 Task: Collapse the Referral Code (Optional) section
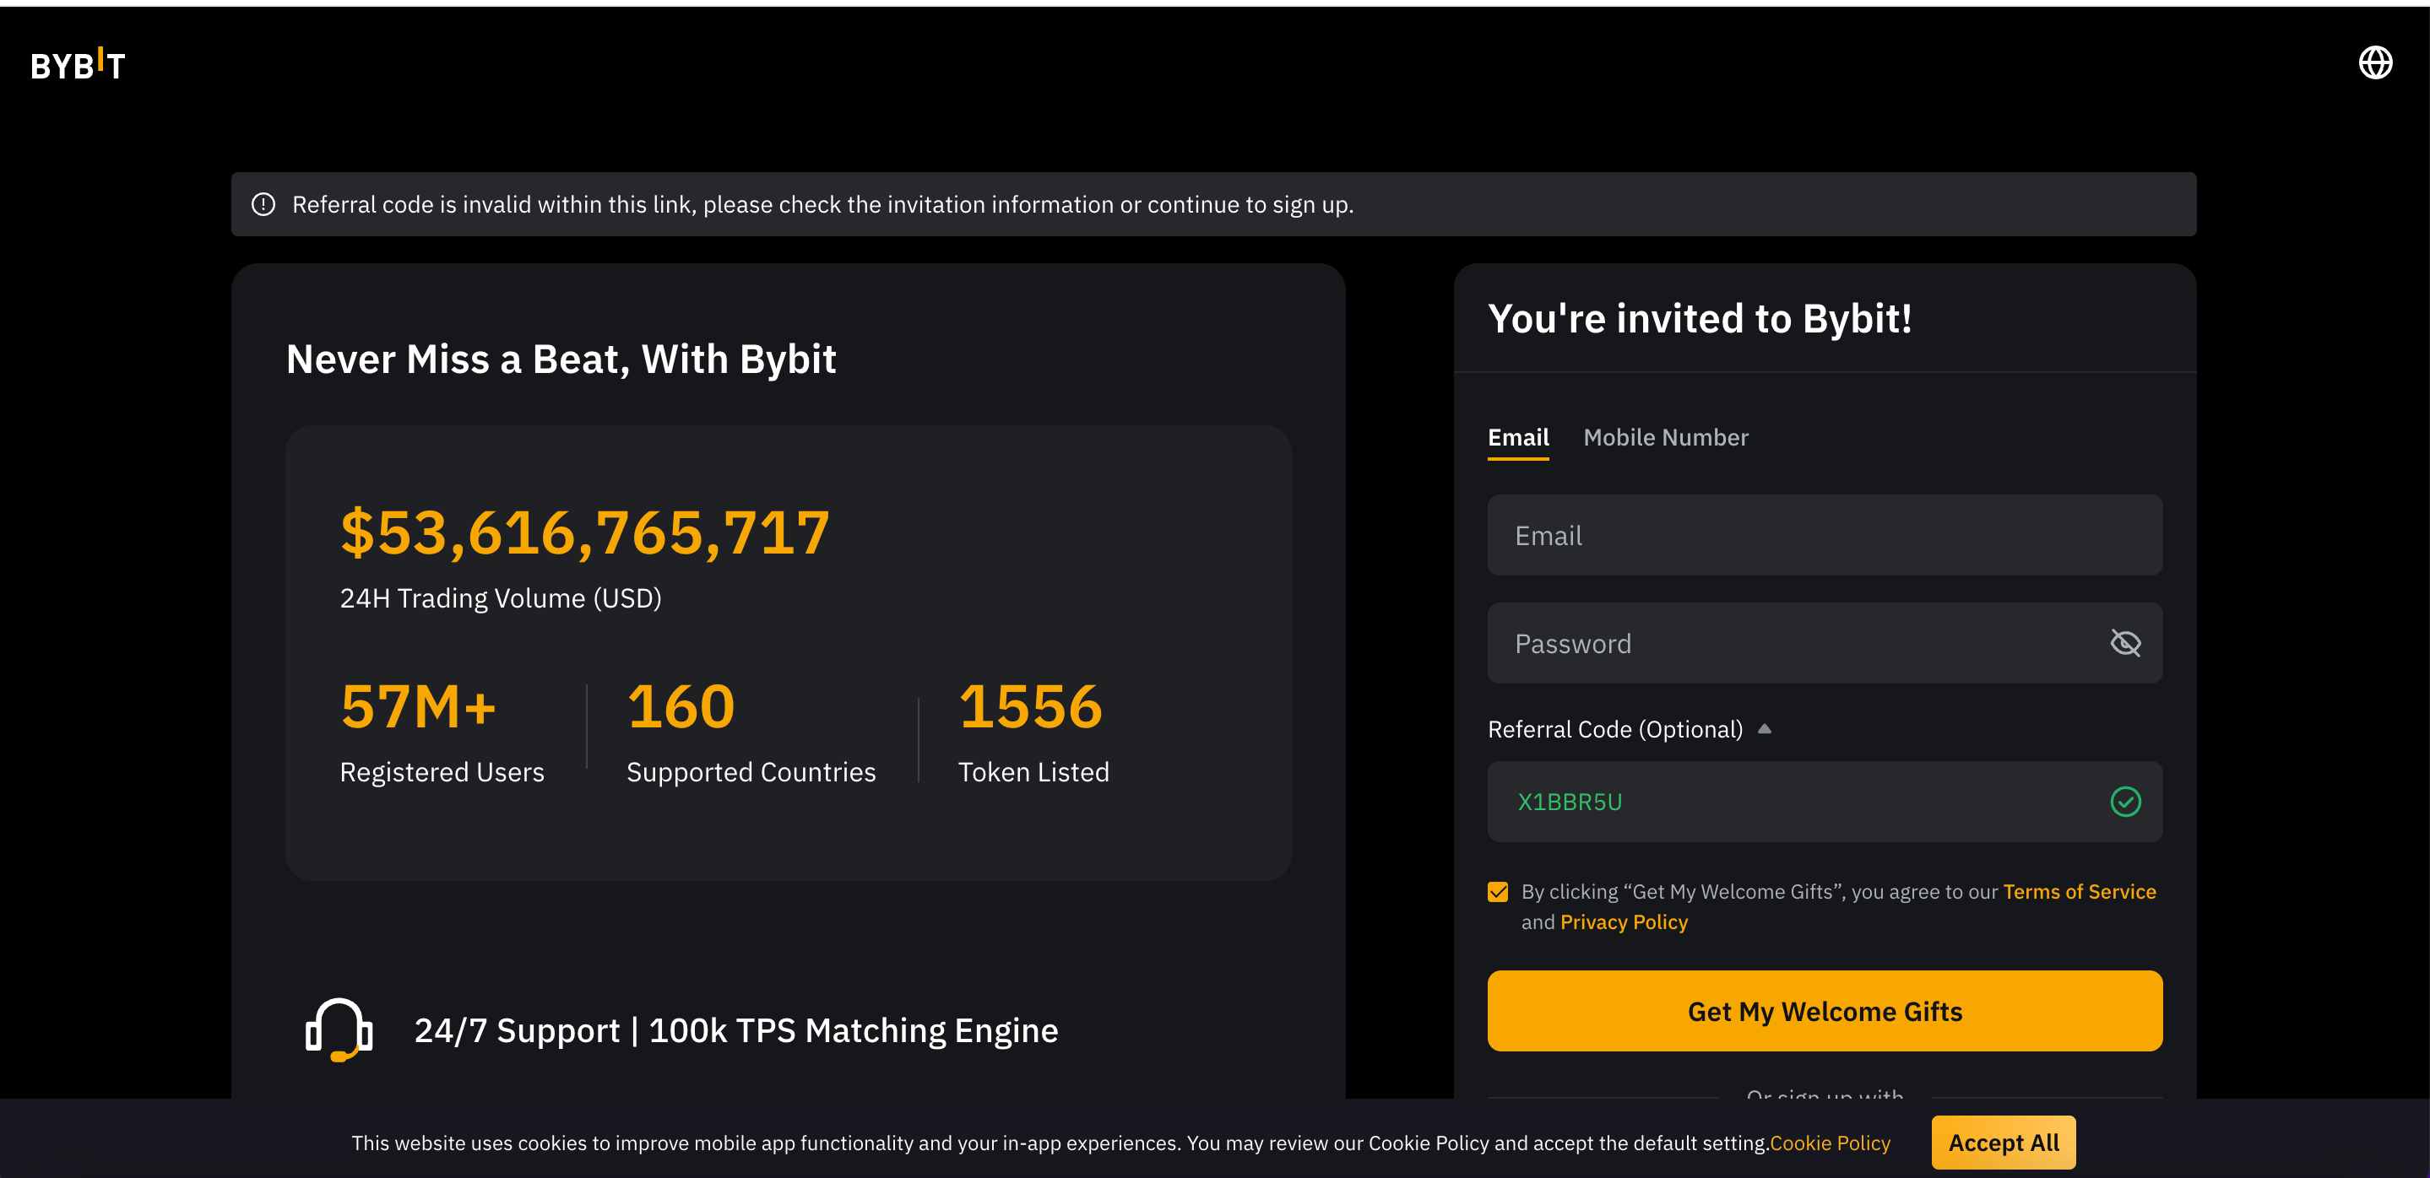coord(1763,729)
